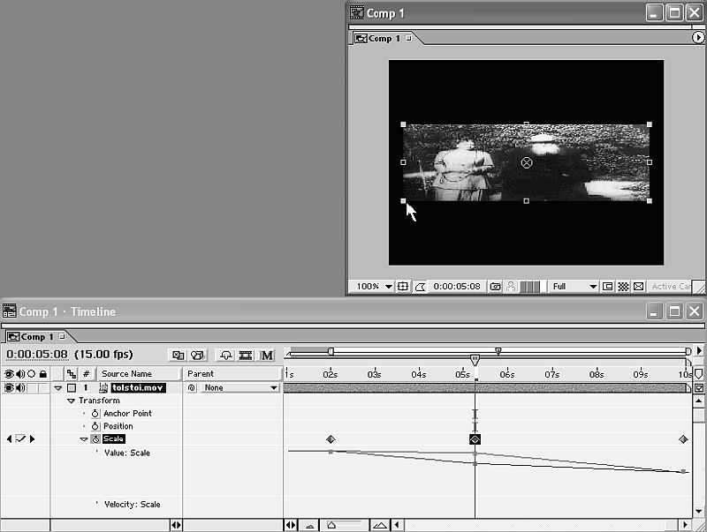Viewport: 707px width, 532px height.
Task: Hide tolstoi.mov layer video with eye toggle
Action: 10,387
